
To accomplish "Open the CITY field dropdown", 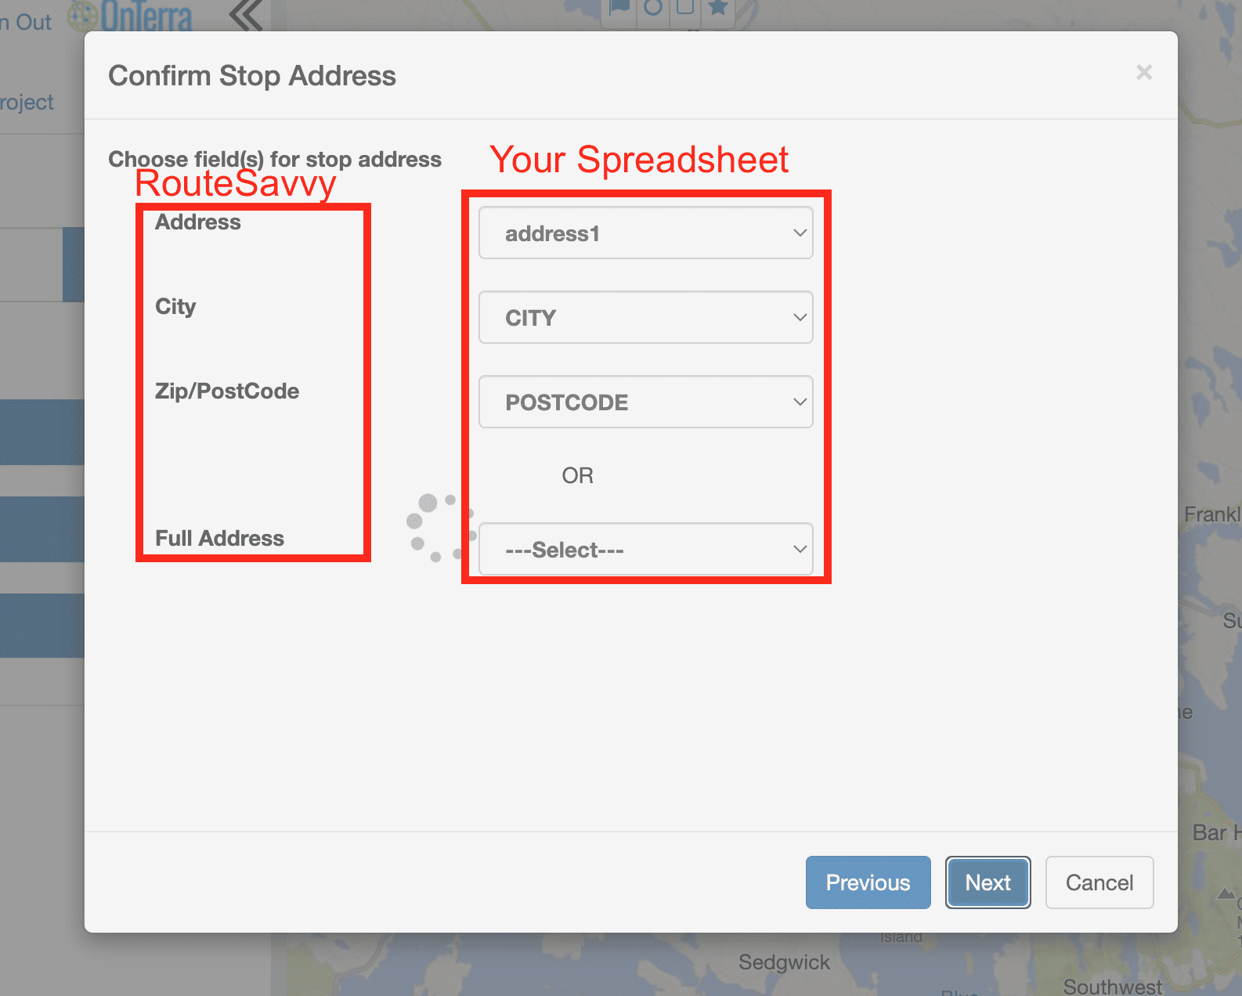I will 646,317.
